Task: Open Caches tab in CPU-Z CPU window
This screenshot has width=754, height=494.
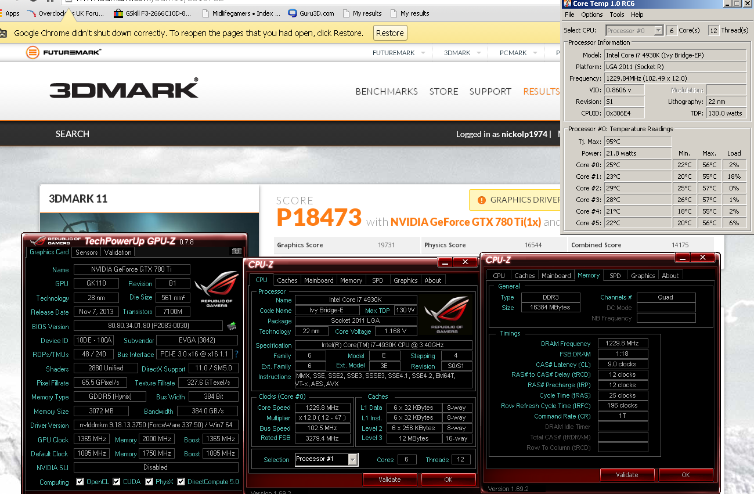Action: (287, 280)
